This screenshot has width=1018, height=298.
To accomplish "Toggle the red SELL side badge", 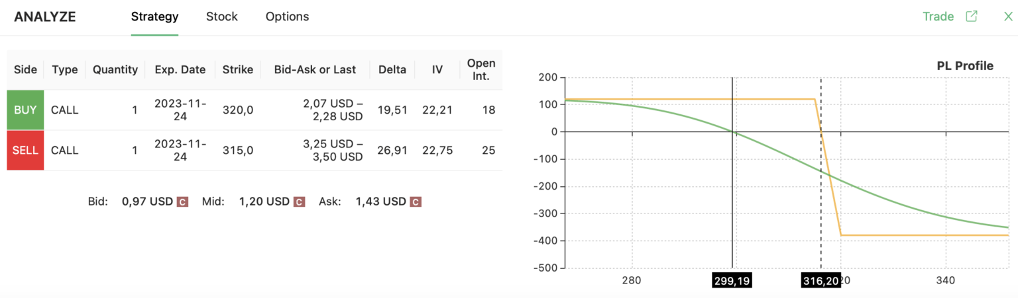I will point(25,150).
